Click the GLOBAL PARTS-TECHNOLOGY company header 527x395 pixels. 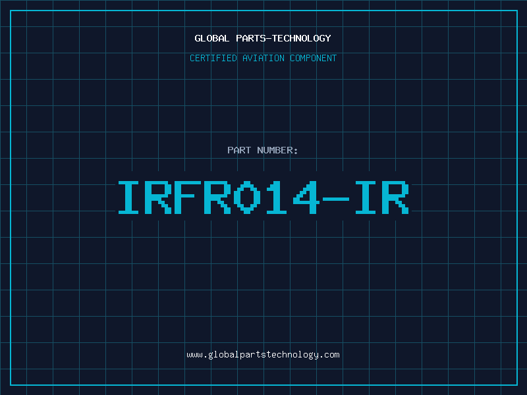click(x=263, y=38)
